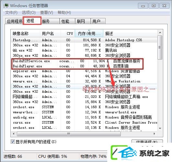Select the BaiduPlayer.exe process row
172x162 pixels.
pyautogui.click(x=77, y=66)
